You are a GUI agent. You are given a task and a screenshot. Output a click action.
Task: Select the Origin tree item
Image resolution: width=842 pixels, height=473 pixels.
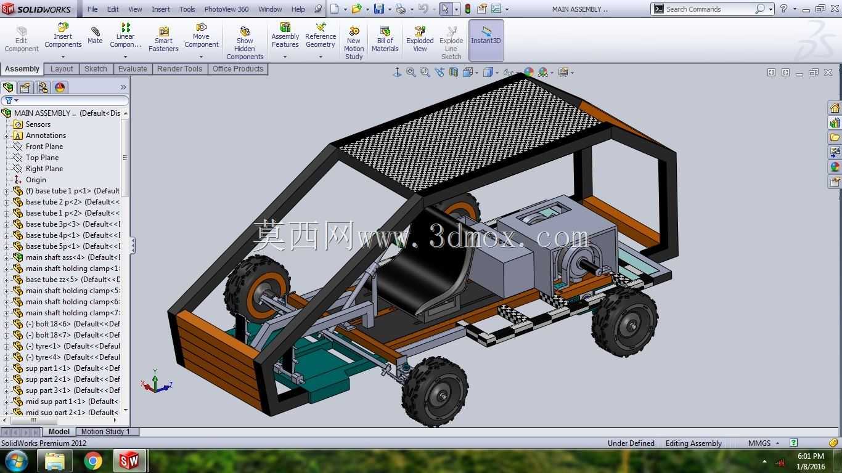click(x=36, y=180)
